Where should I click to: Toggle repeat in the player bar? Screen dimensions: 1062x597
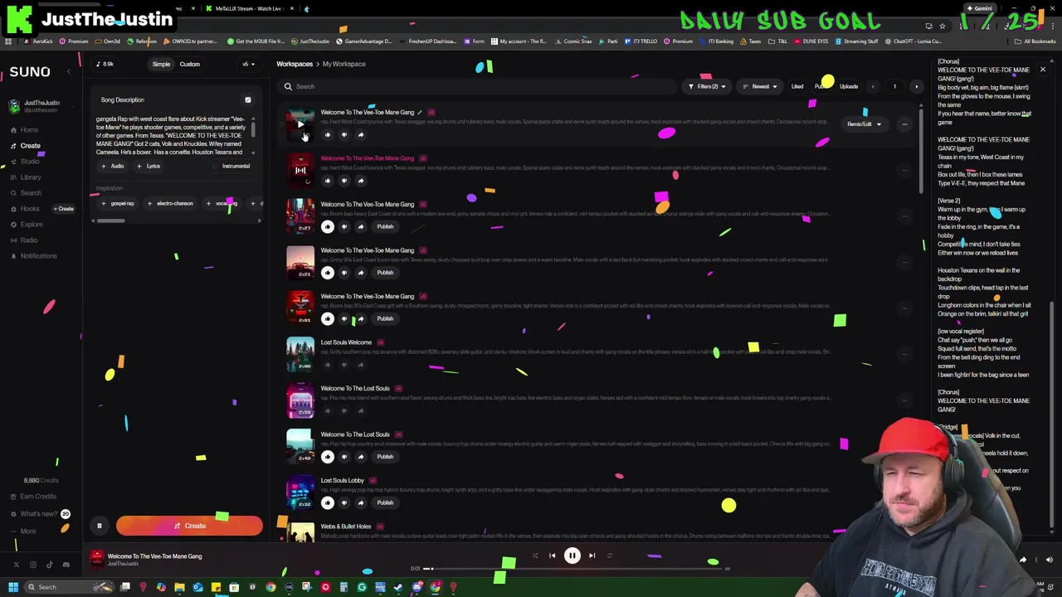(x=610, y=556)
